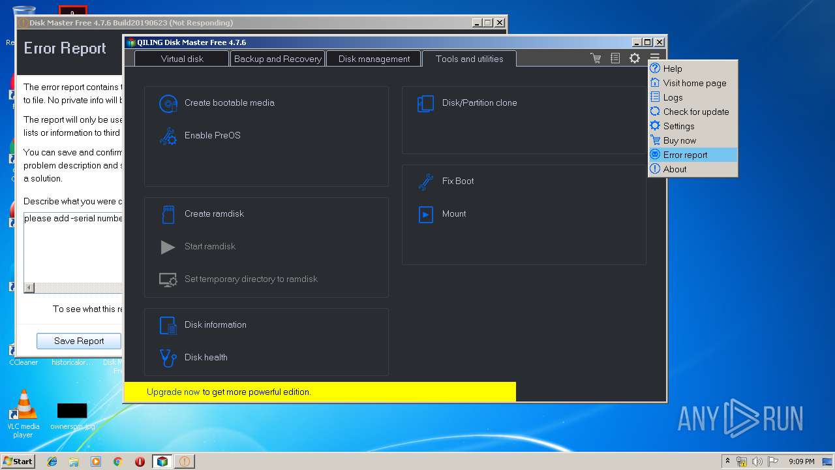The image size is (835, 470).
Task: Click the Start ramdisk play icon
Action: click(168, 247)
